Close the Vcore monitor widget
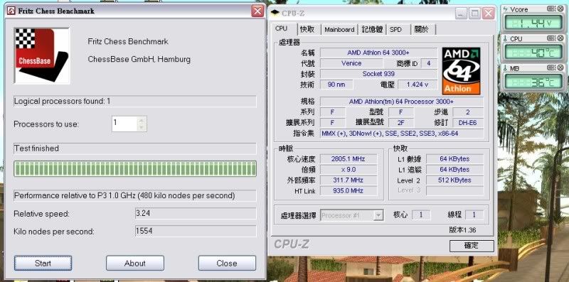This screenshot has height=282, width=569. click(560, 9)
